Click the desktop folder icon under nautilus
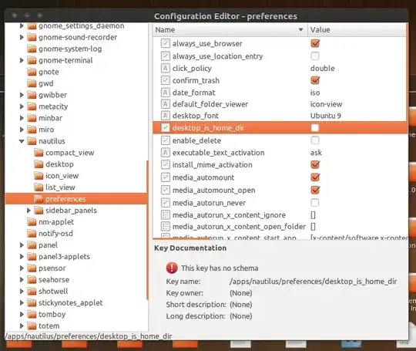This screenshot has width=416, height=351. [39, 164]
